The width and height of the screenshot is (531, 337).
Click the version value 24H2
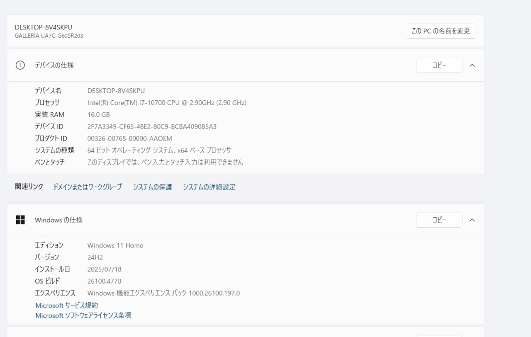pos(95,257)
